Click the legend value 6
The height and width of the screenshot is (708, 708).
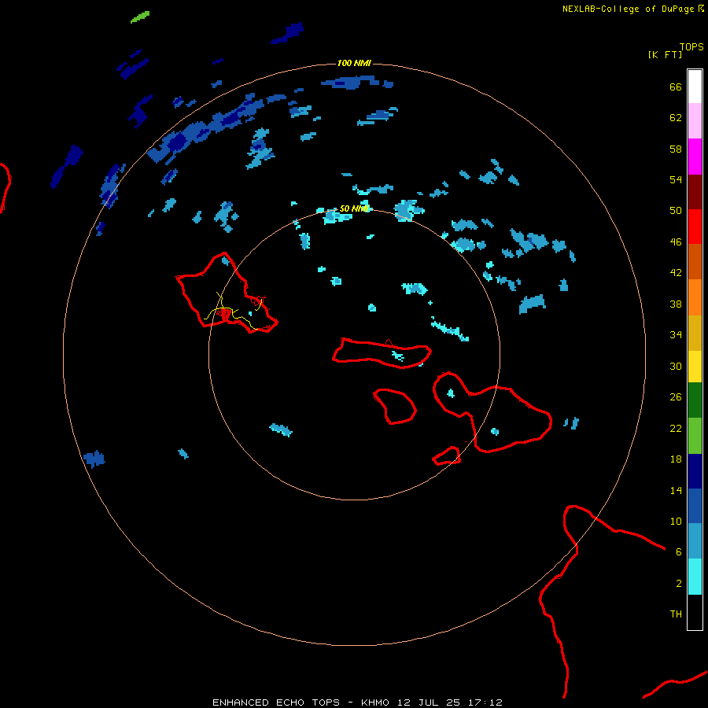pos(678,552)
